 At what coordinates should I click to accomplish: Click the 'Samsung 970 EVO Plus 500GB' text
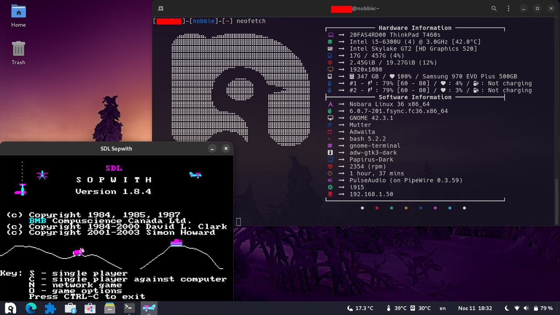point(470,77)
